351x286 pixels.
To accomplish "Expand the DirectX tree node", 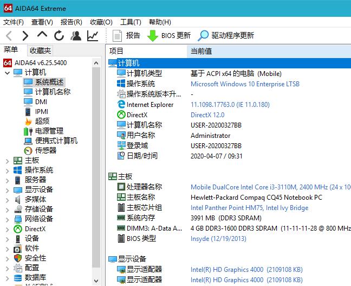I will [x=8, y=229].
